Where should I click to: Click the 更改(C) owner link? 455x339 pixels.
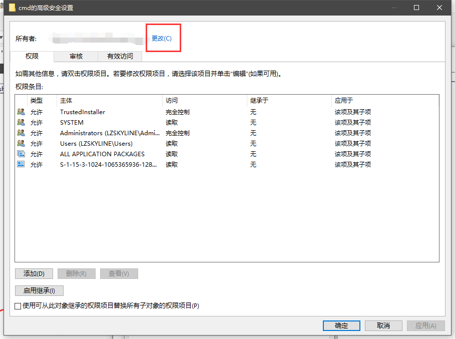(x=162, y=39)
